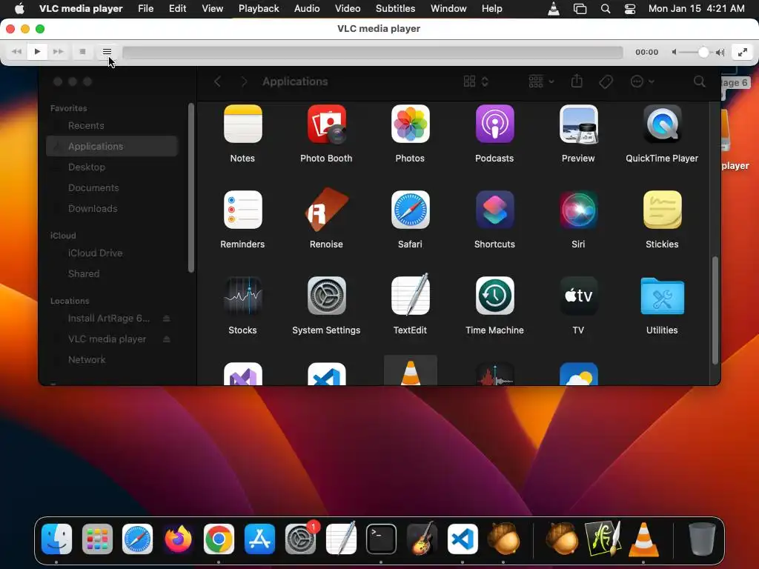Click VLC fast-forward/next button
759x569 pixels.
(58, 52)
